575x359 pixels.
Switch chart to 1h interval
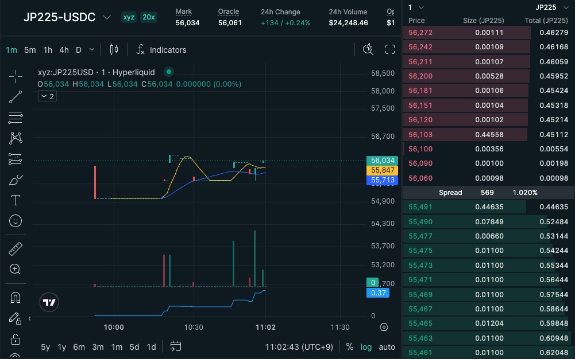[x=48, y=50]
